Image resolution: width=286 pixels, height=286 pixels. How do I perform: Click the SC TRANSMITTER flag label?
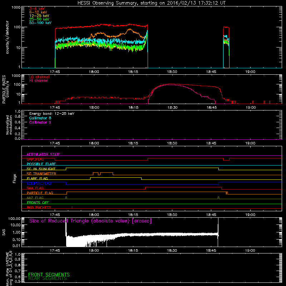(41, 173)
